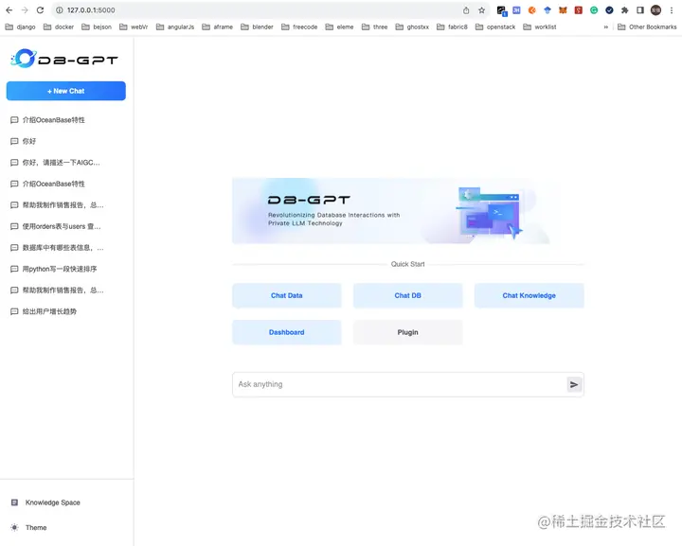Screen dimensions: 682x546
Task: Click the share icon in the address bar
Action: [x=466, y=10]
